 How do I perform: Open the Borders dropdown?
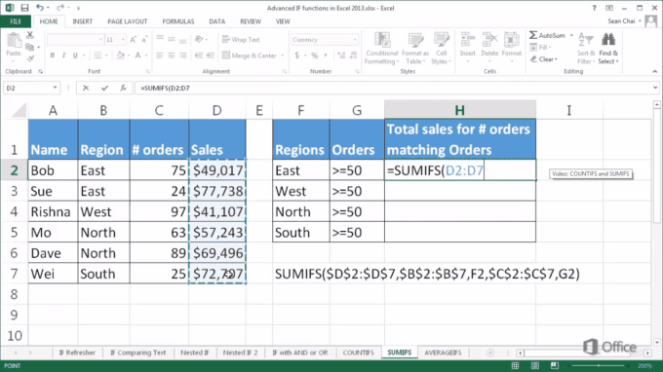pyautogui.click(x=106, y=56)
